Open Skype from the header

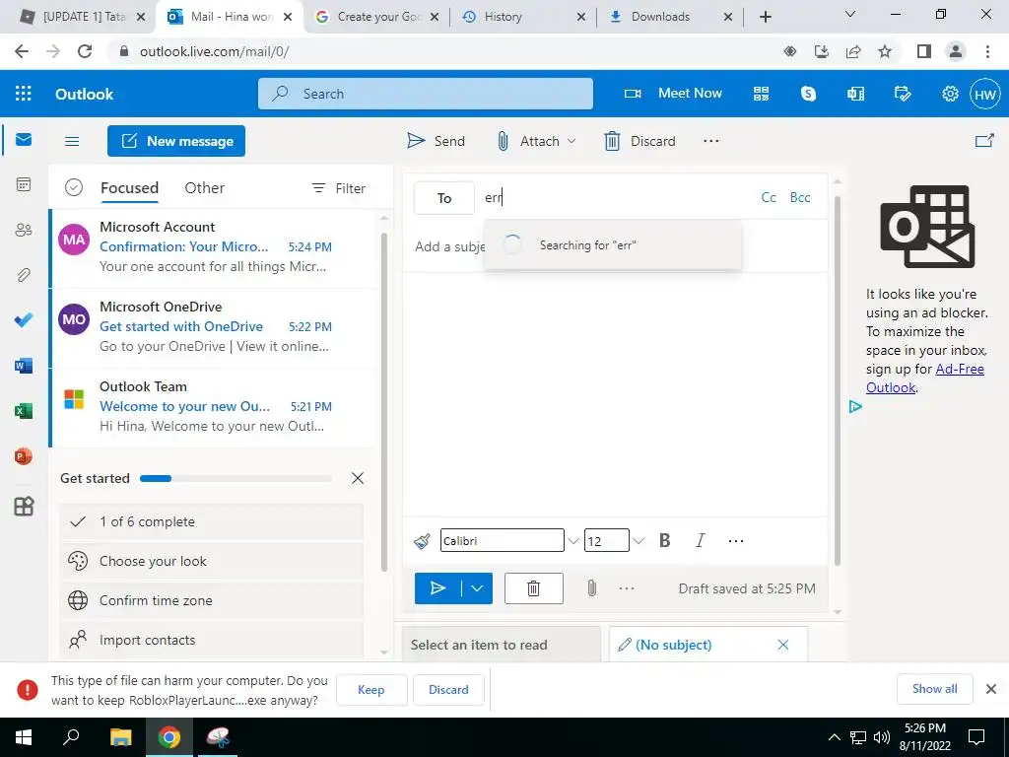[808, 94]
